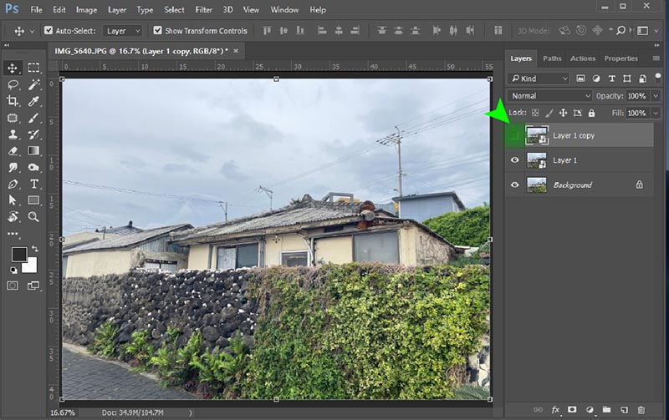The image size is (669, 420).
Task: Open the Edit Toolbar three-dots icon
Action: [13, 234]
